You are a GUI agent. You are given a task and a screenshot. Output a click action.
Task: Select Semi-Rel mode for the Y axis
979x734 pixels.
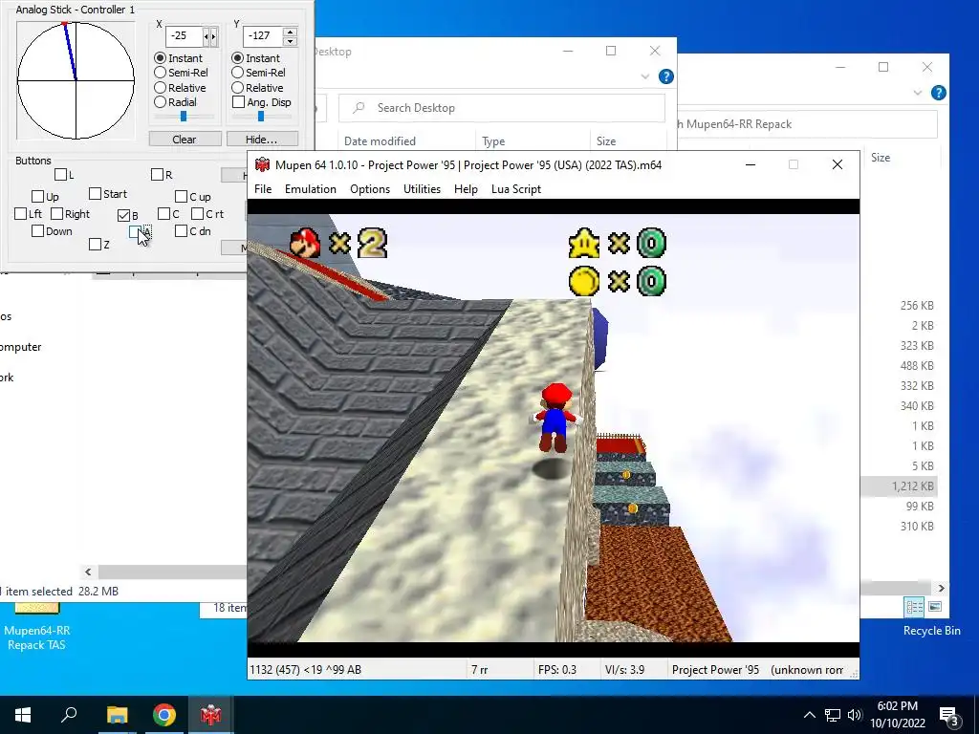258,73
